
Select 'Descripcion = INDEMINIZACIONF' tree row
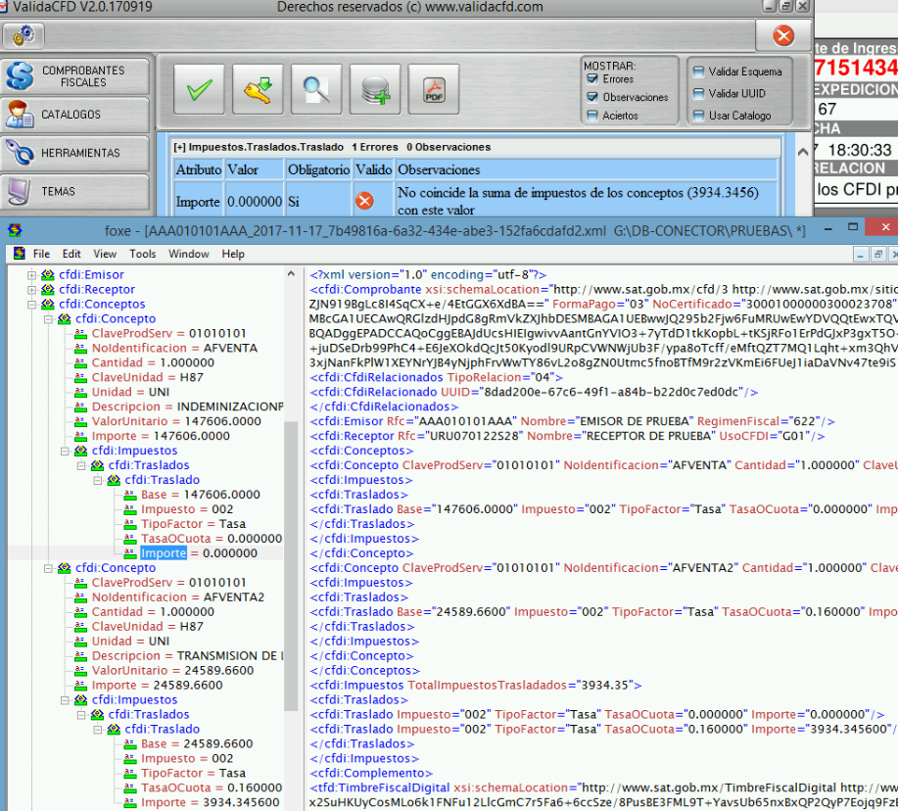[x=187, y=406]
